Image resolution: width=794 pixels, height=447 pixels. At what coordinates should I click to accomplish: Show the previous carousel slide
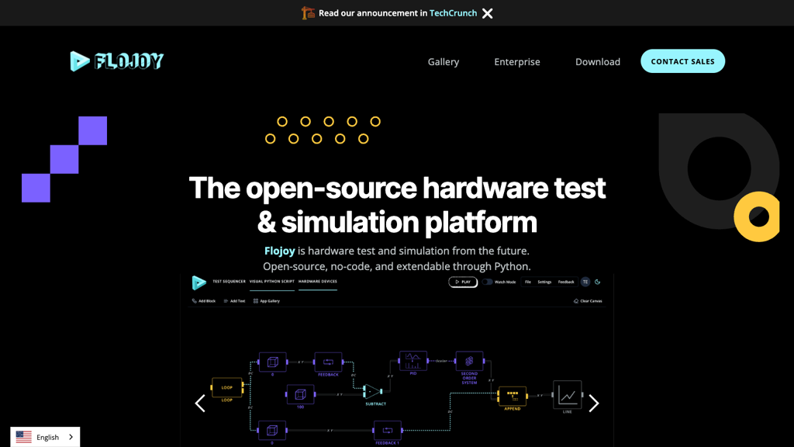pyautogui.click(x=200, y=403)
